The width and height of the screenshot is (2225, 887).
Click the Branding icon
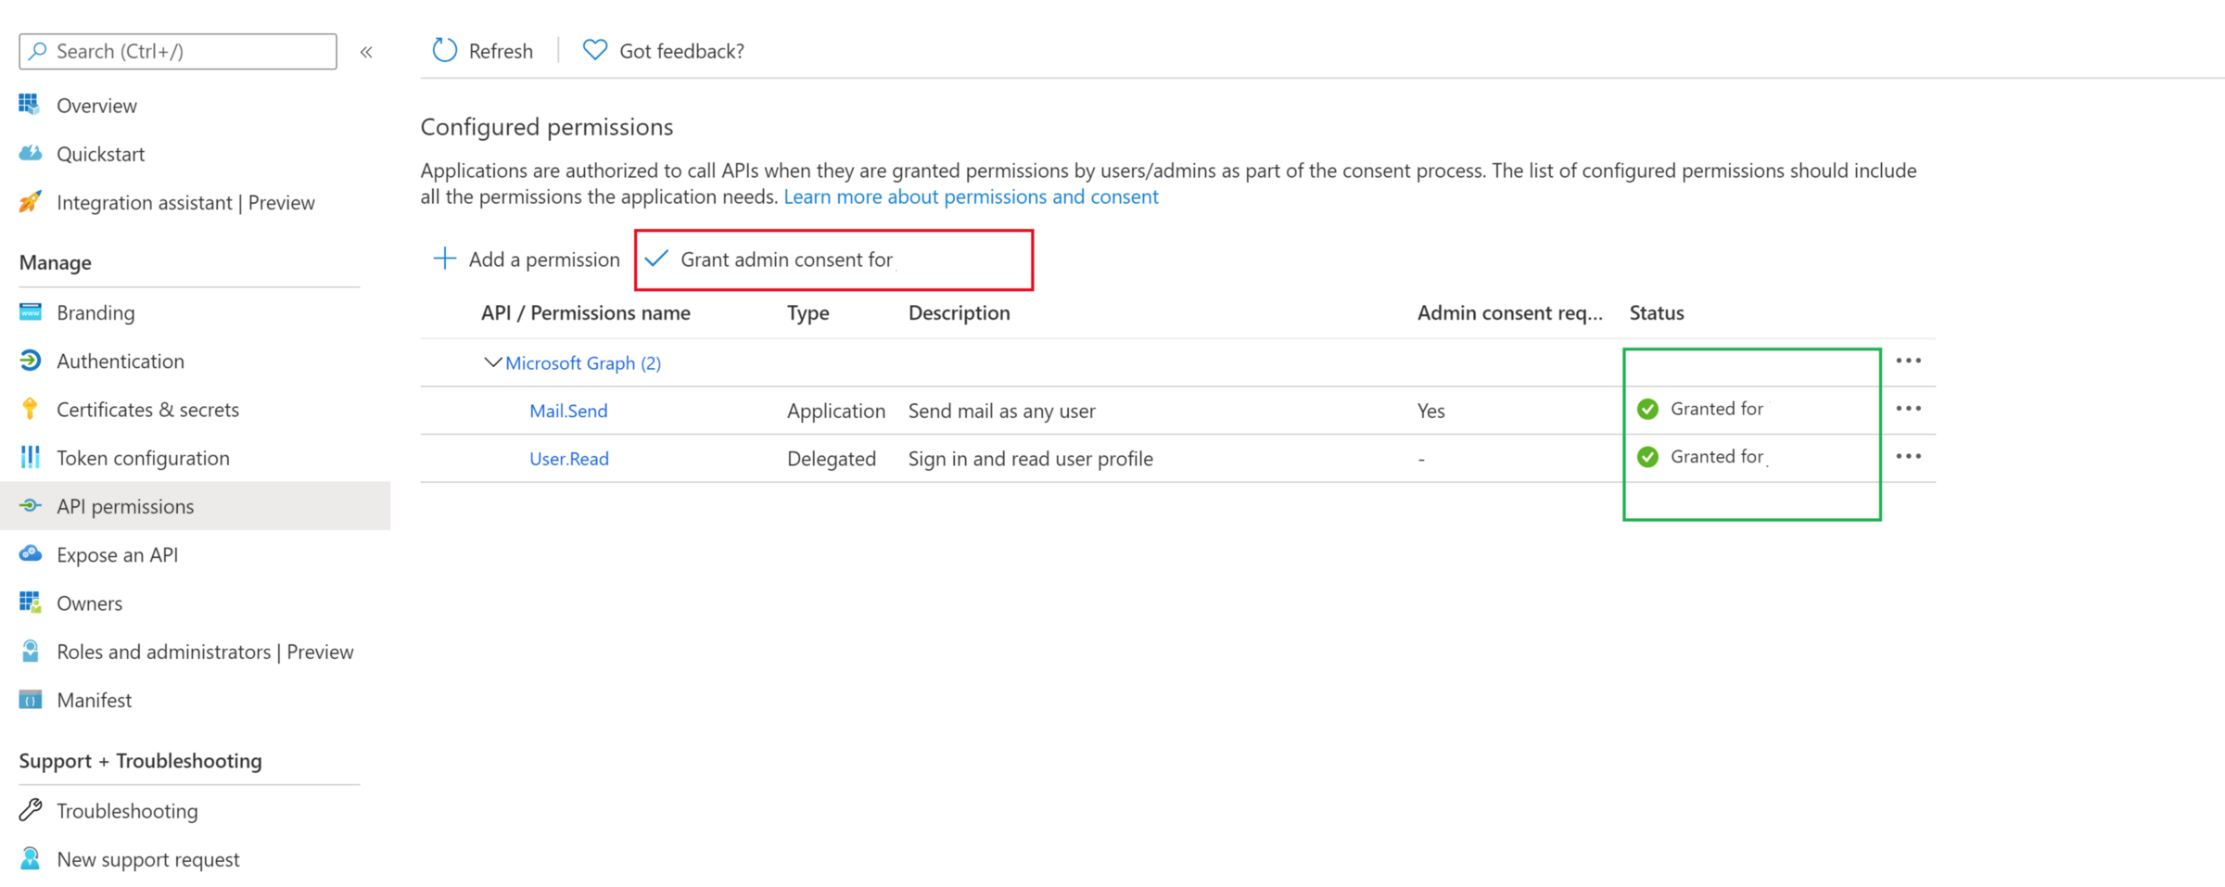pyautogui.click(x=30, y=312)
